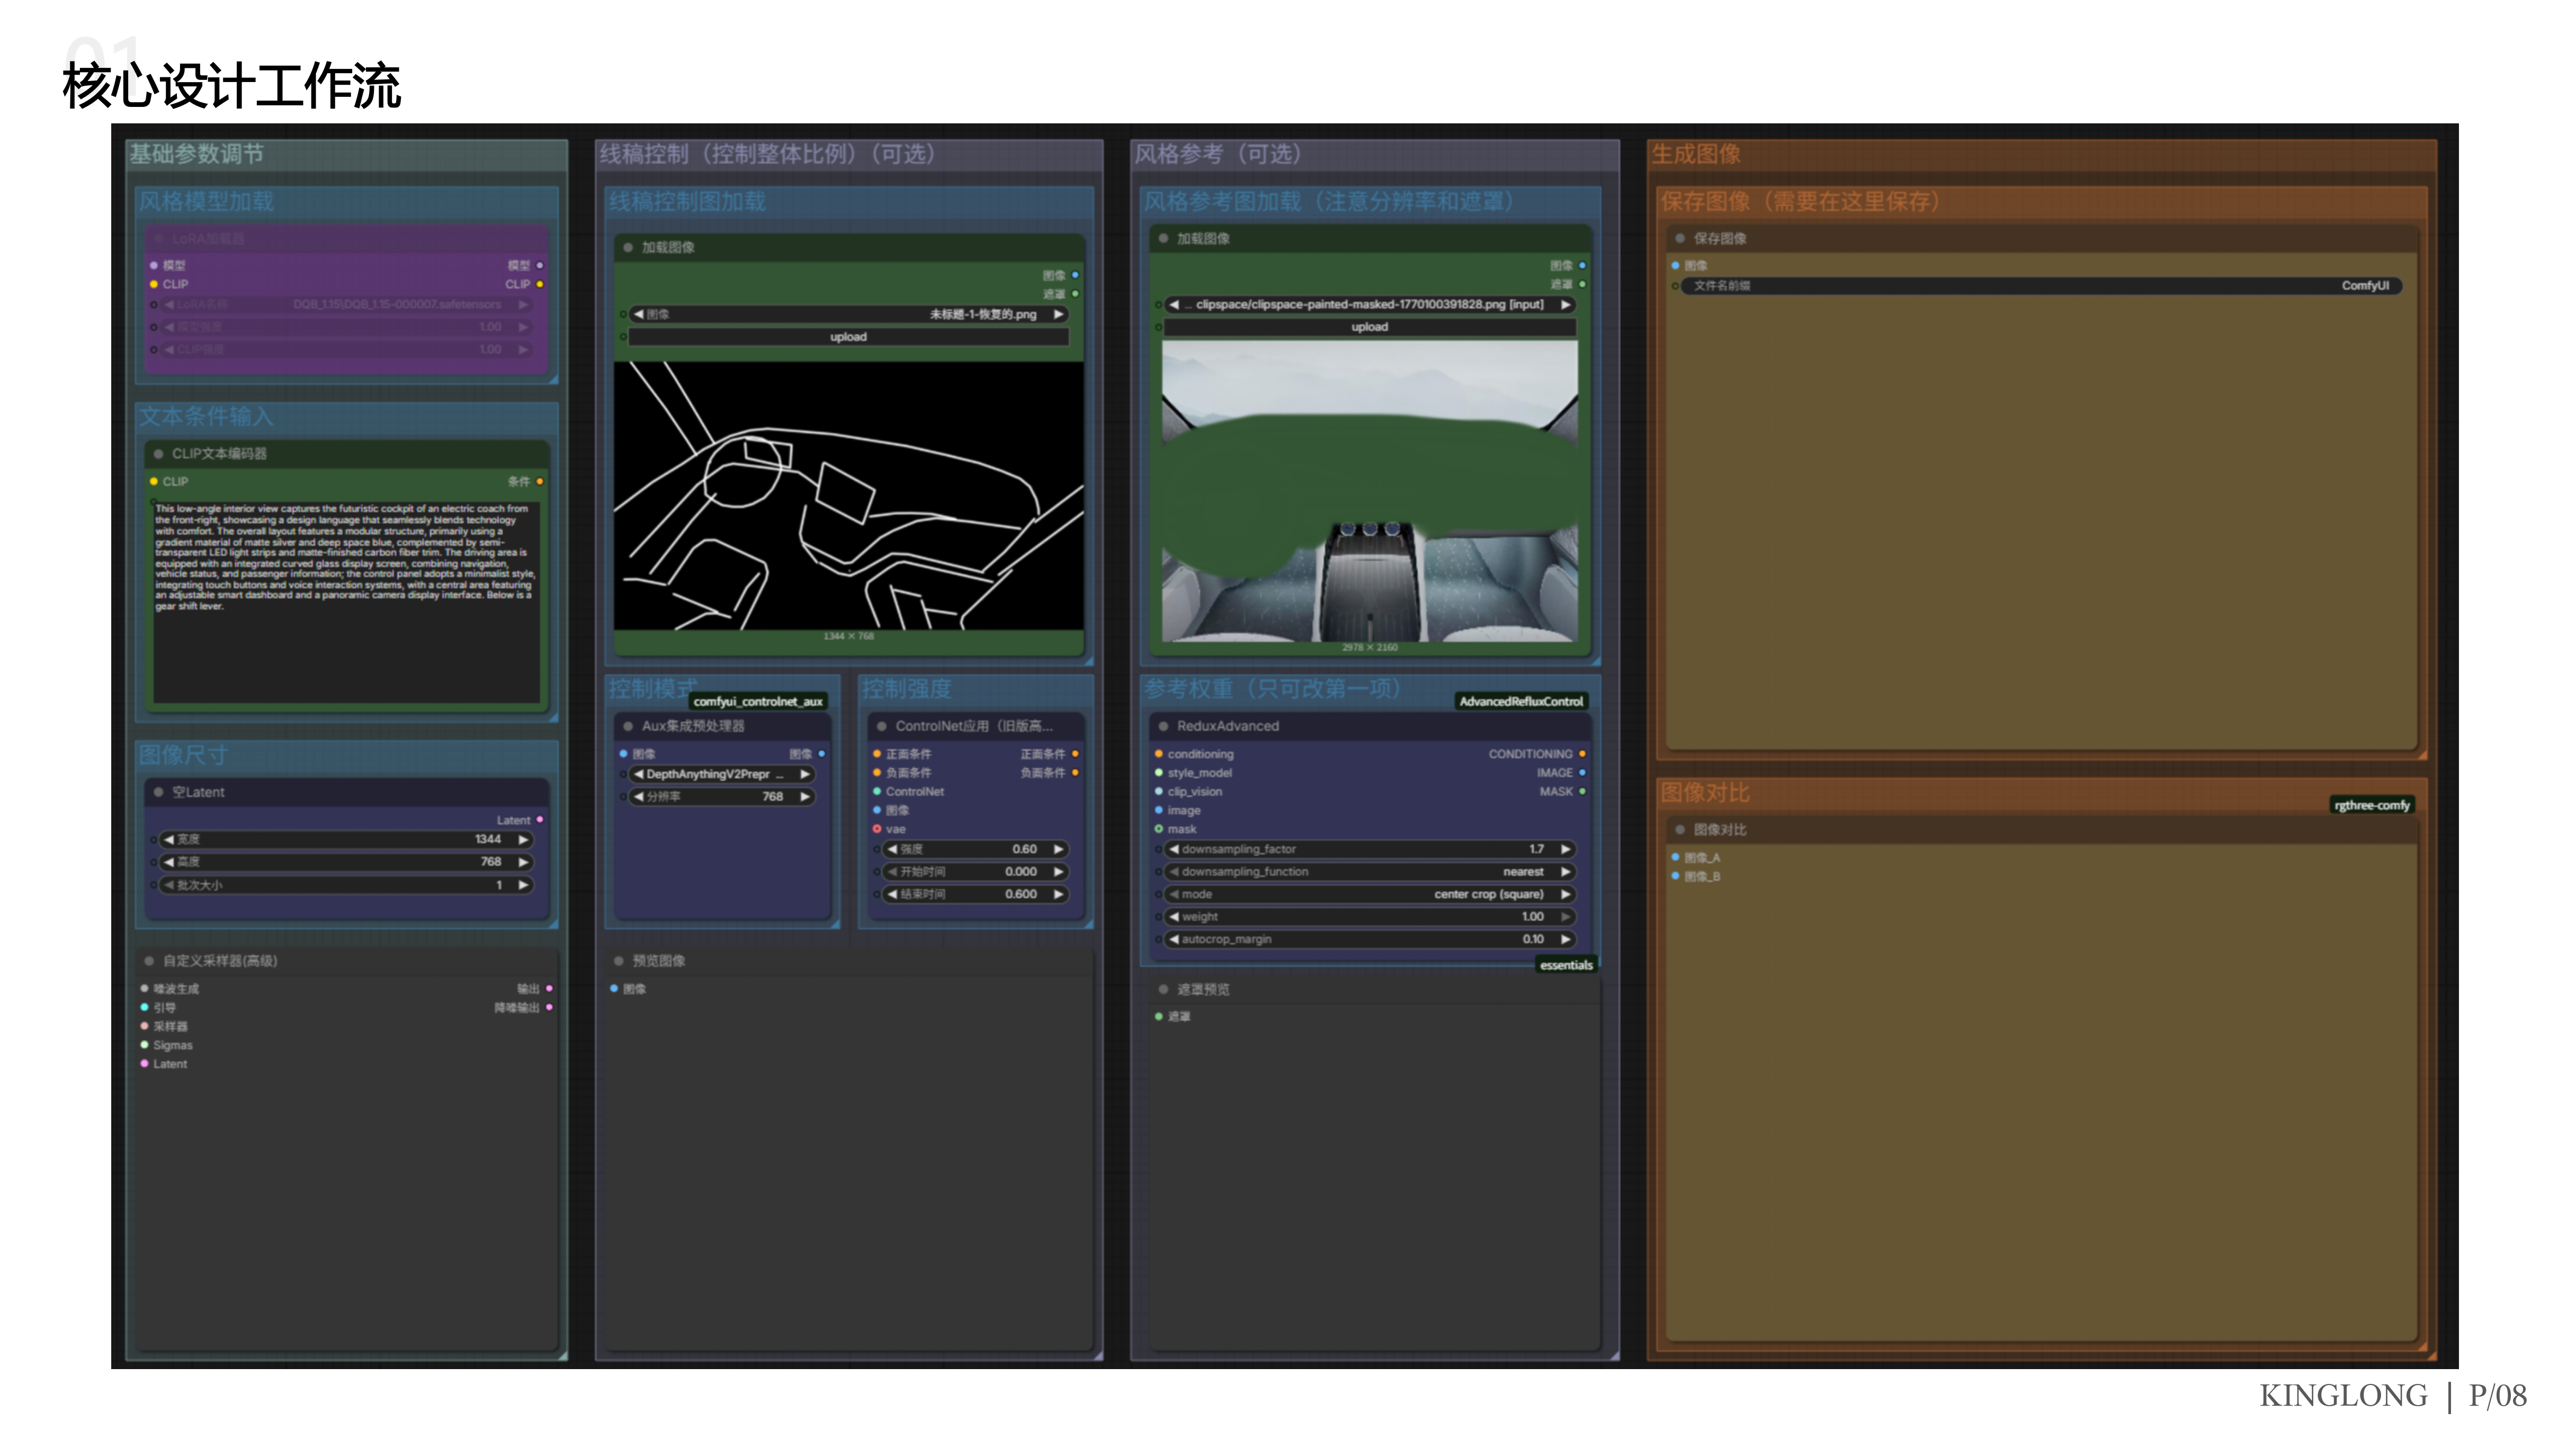Click the 文件名前缀 ComfyUI field

2040,286
